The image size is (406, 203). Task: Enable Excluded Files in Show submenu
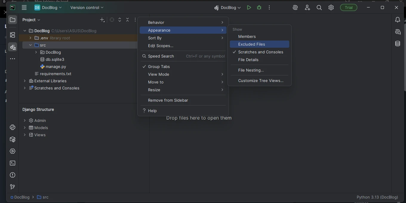251,44
